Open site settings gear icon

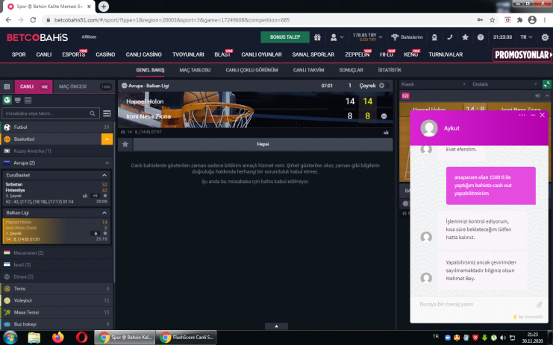click(x=545, y=37)
